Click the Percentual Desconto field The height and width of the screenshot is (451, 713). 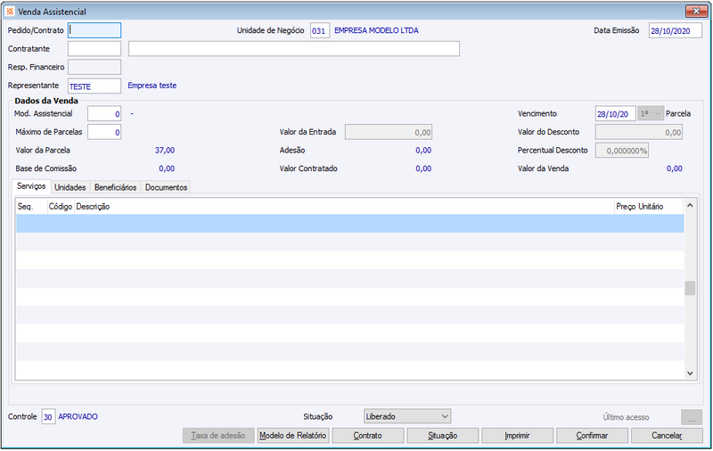[x=622, y=151]
